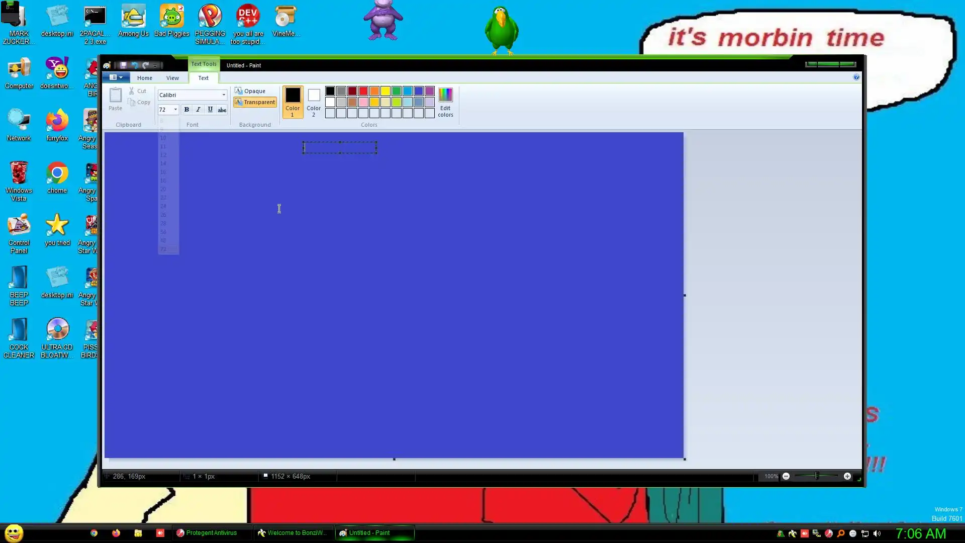
Task: Activate the Color 2 selector
Action: [314, 103]
